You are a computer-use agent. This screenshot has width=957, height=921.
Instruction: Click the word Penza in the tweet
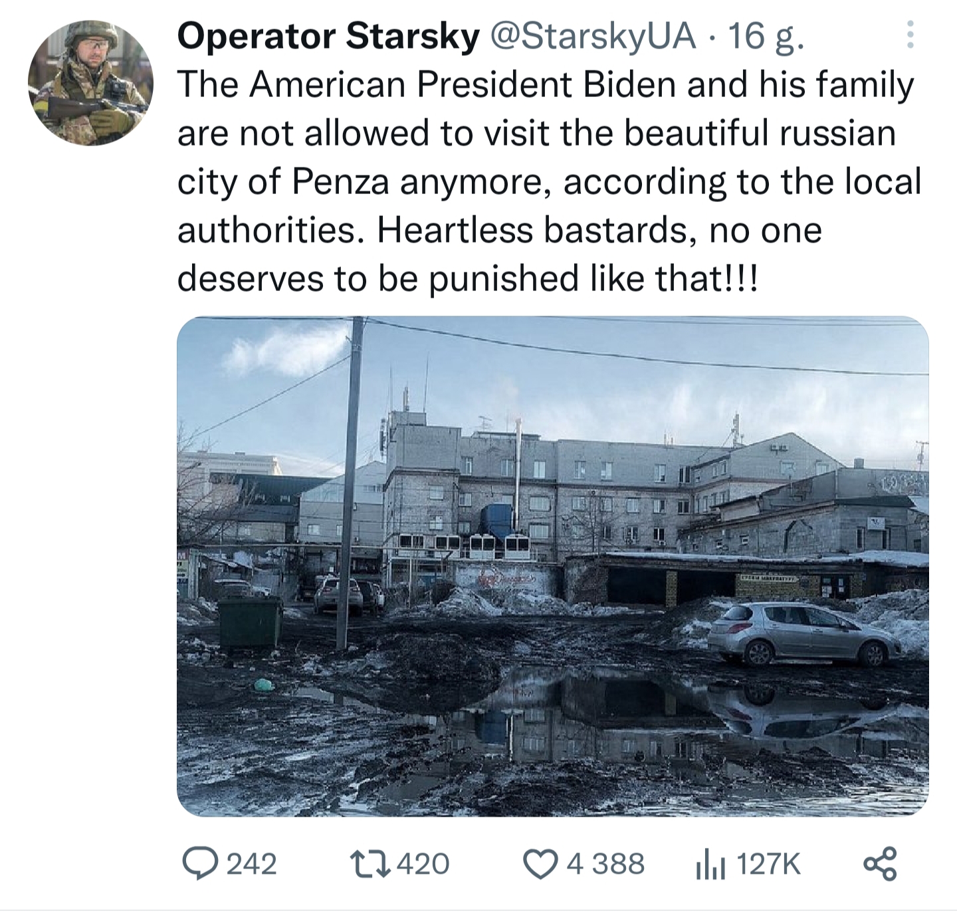pos(340,182)
